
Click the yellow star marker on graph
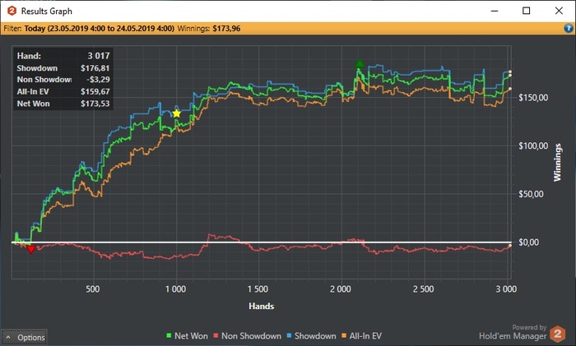177,113
